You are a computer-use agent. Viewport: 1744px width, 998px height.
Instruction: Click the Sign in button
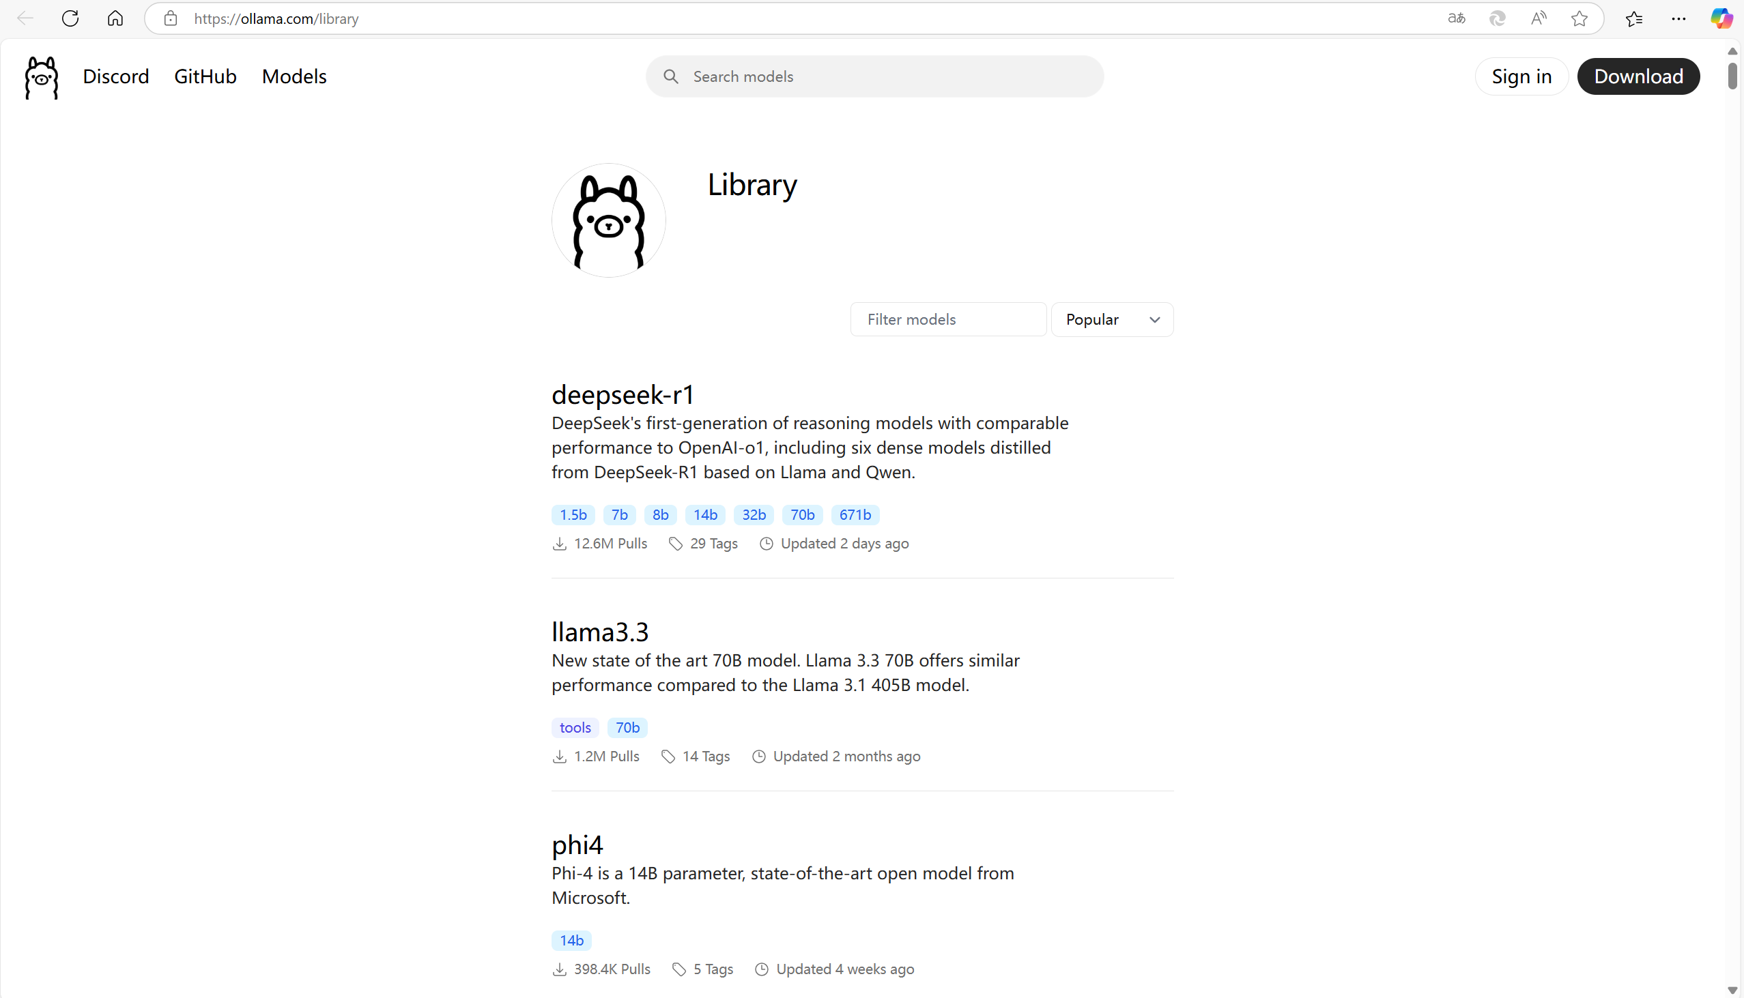(x=1521, y=77)
